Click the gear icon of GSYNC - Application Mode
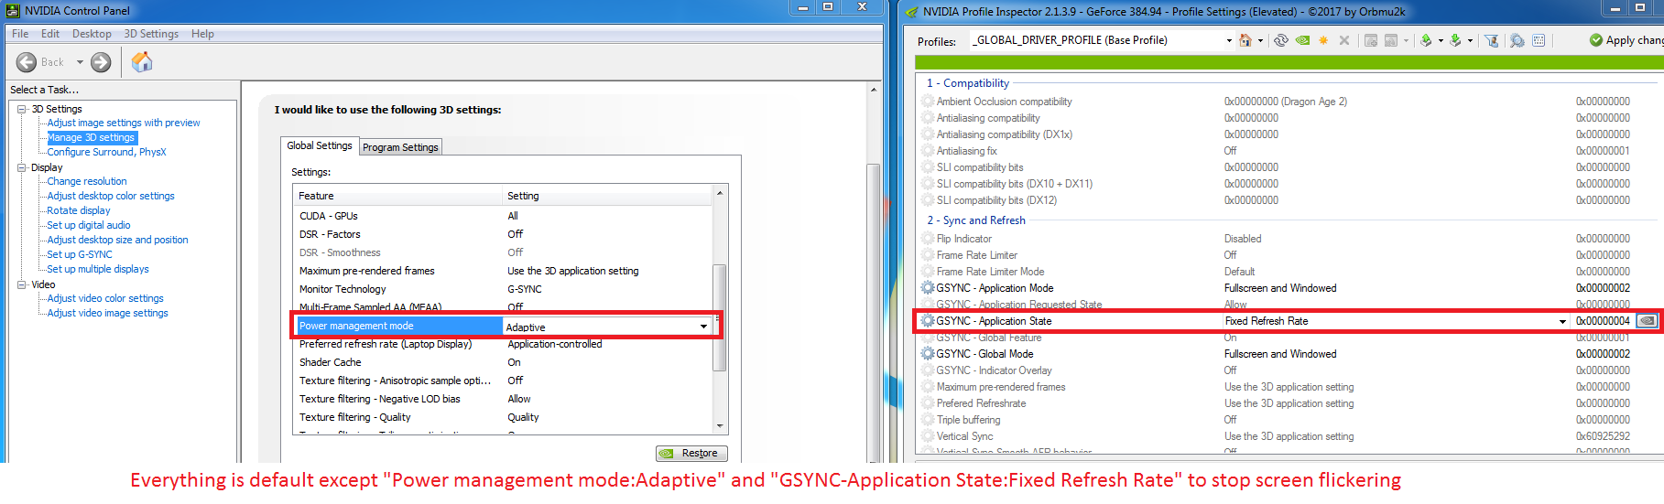 928,288
